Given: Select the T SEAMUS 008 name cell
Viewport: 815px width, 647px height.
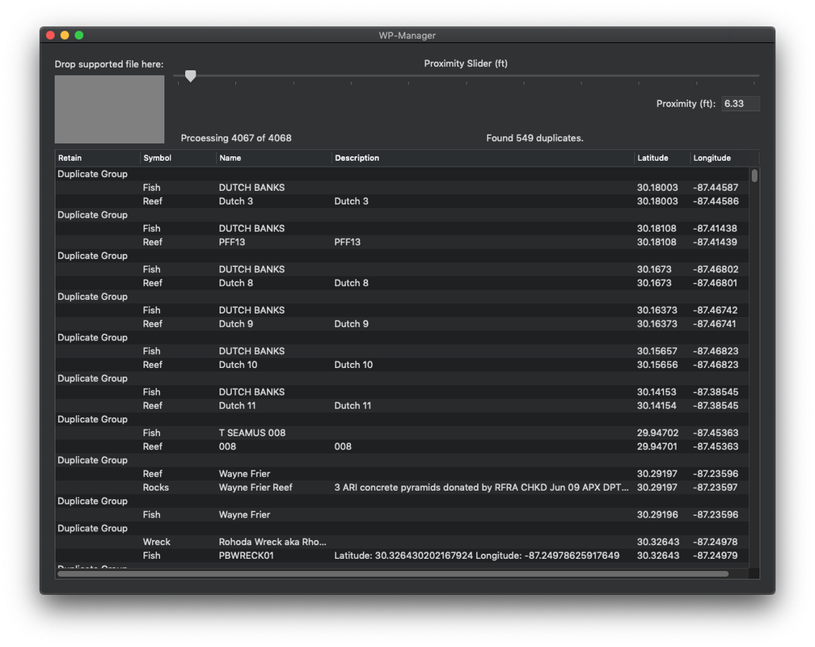Looking at the screenshot, I should pos(252,433).
